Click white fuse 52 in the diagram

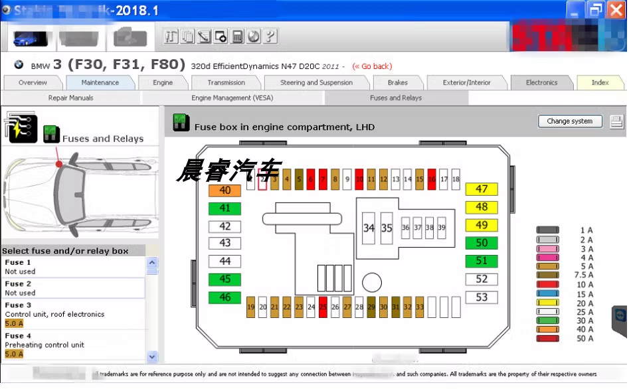coord(482,279)
